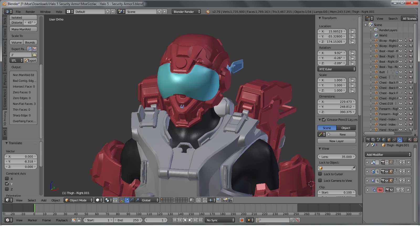Image resolution: width=420 pixels, height=236 pixels.
Task: Open the Render menu
Action: (x=30, y=12)
